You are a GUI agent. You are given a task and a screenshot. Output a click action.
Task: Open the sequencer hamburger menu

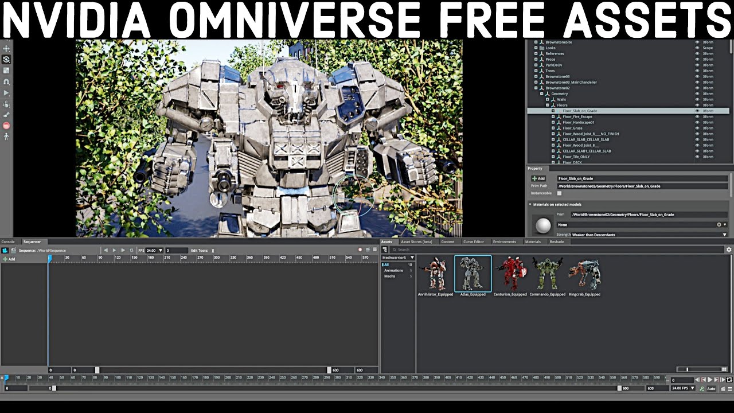[x=375, y=250]
